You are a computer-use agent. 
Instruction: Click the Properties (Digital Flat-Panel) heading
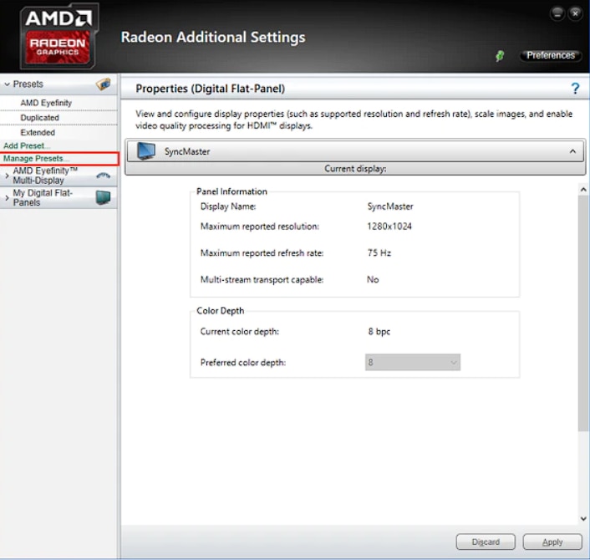[211, 89]
